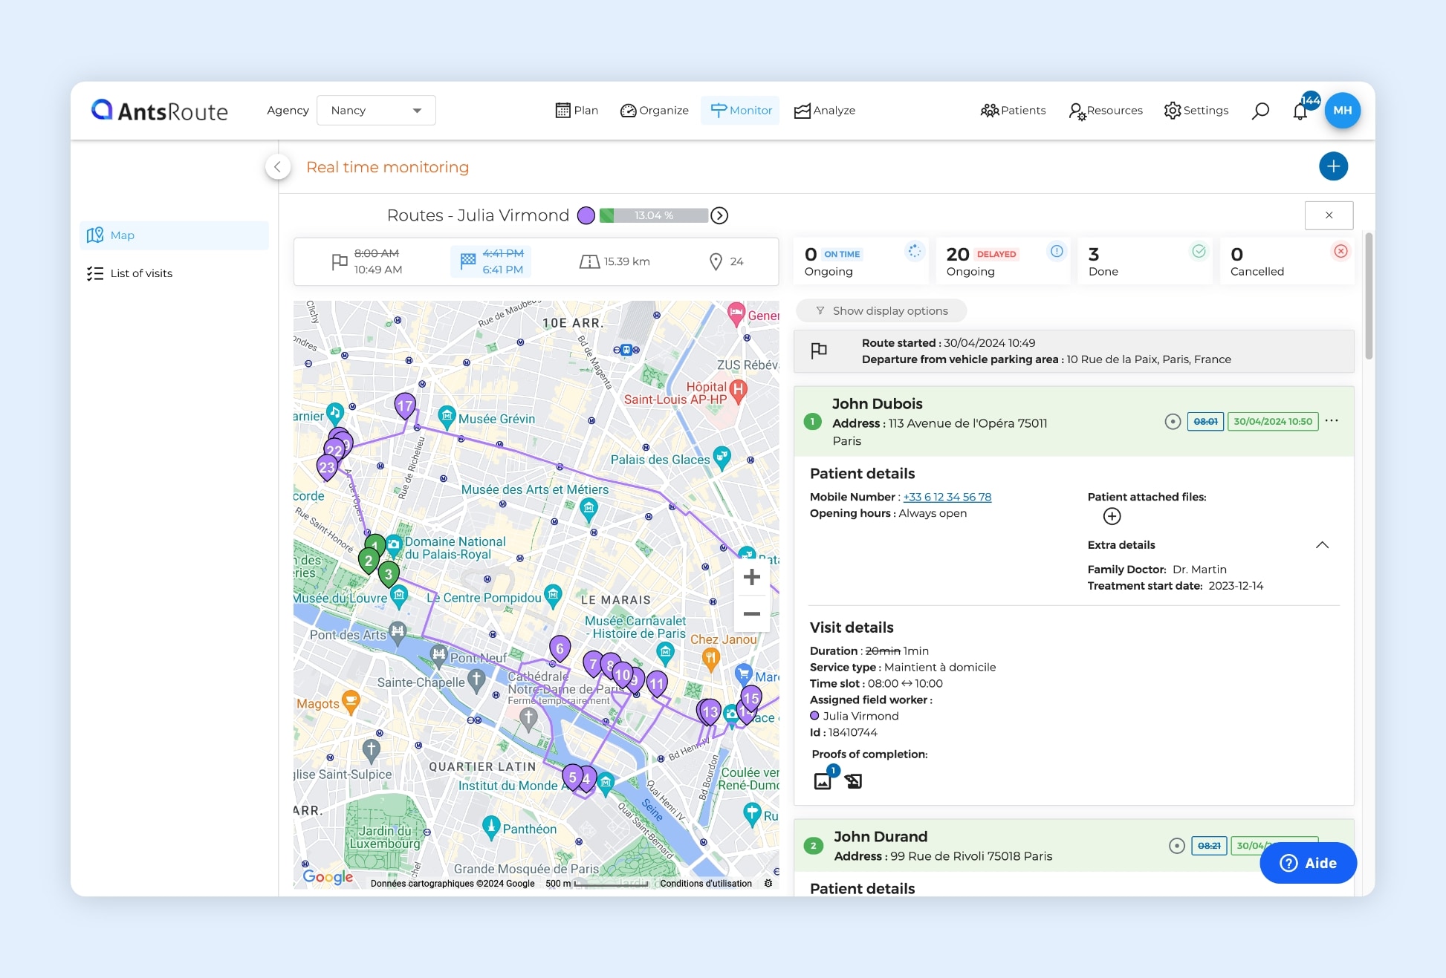The width and height of the screenshot is (1446, 978).
Task: Open patient attached files with plus icon
Action: (x=1112, y=516)
